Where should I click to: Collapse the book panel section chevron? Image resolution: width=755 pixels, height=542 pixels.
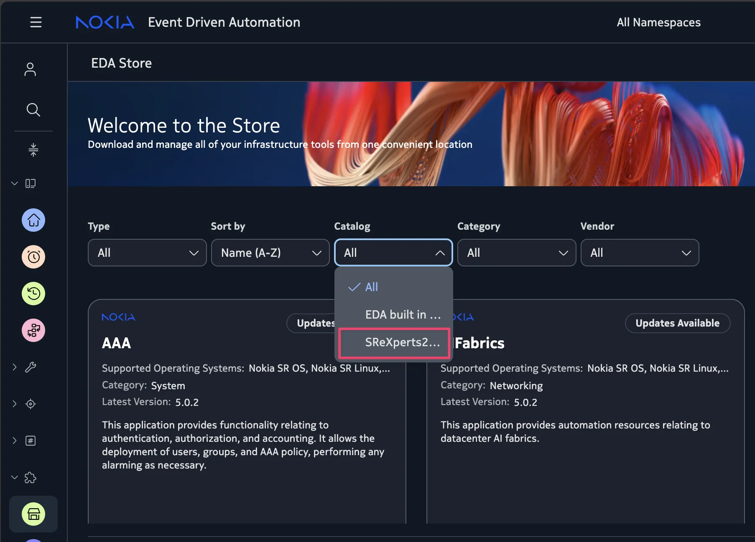[x=15, y=183]
